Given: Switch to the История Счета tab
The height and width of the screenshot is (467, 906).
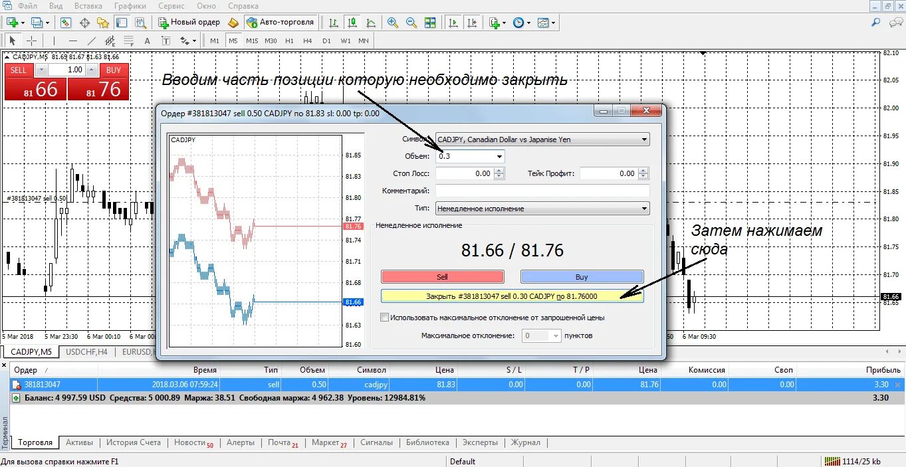Looking at the screenshot, I should tap(134, 442).
